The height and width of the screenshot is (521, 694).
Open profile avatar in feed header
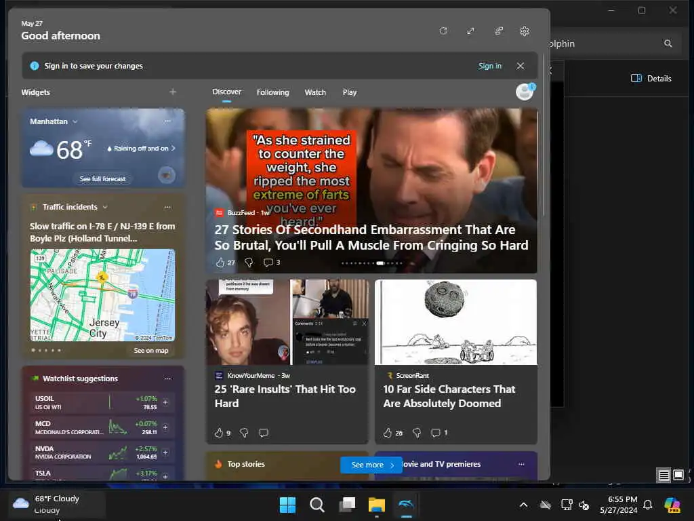pyautogui.click(x=525, y=92)
